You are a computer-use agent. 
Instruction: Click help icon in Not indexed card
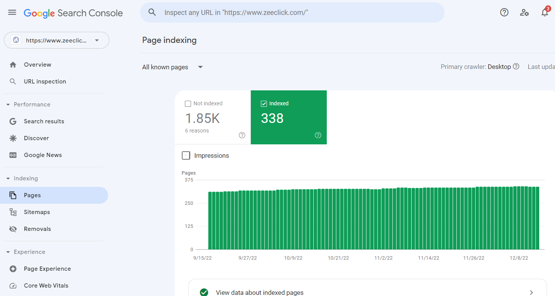pyautogui.click(x=242, y=135)
